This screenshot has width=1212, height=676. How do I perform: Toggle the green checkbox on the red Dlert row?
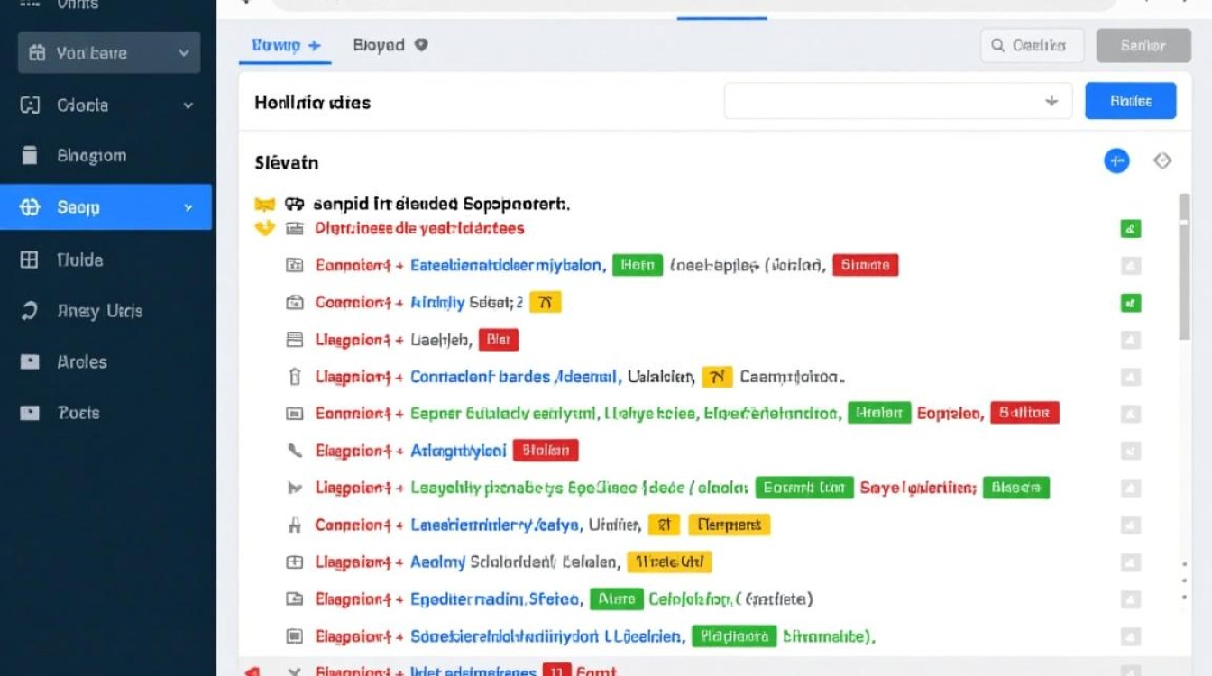1130,229
